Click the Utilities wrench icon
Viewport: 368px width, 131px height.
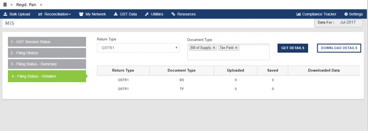147,14
